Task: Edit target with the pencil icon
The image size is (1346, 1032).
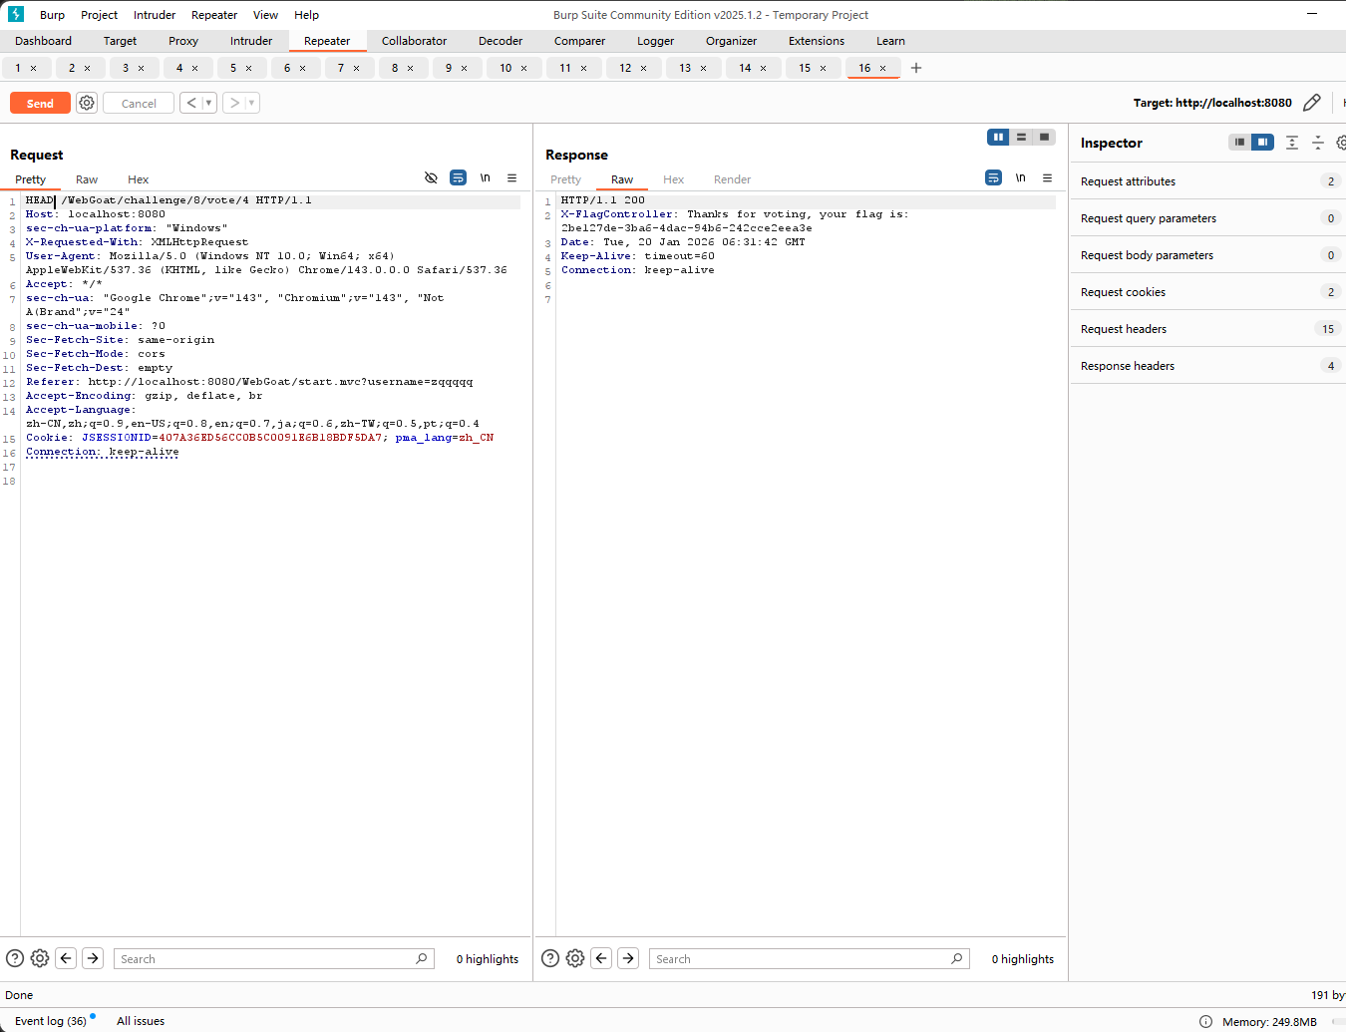Action: 1312,103
